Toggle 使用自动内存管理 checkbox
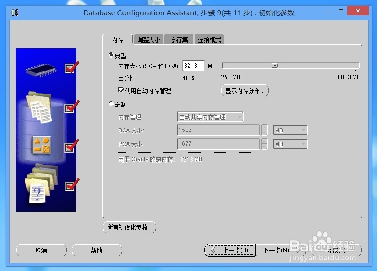Viewport: 377px width, 271px height. click(121, 90)
